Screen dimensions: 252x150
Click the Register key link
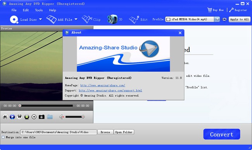point(238,10)
